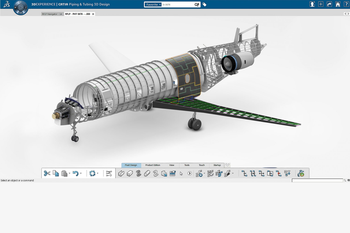Select the open channel profile icon
The width and height of the screenshot is (350, 233).
click(x=121, y=173)
